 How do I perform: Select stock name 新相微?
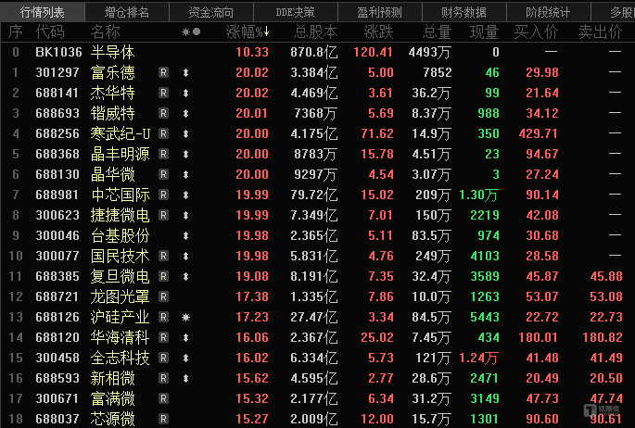pos(112,378)
